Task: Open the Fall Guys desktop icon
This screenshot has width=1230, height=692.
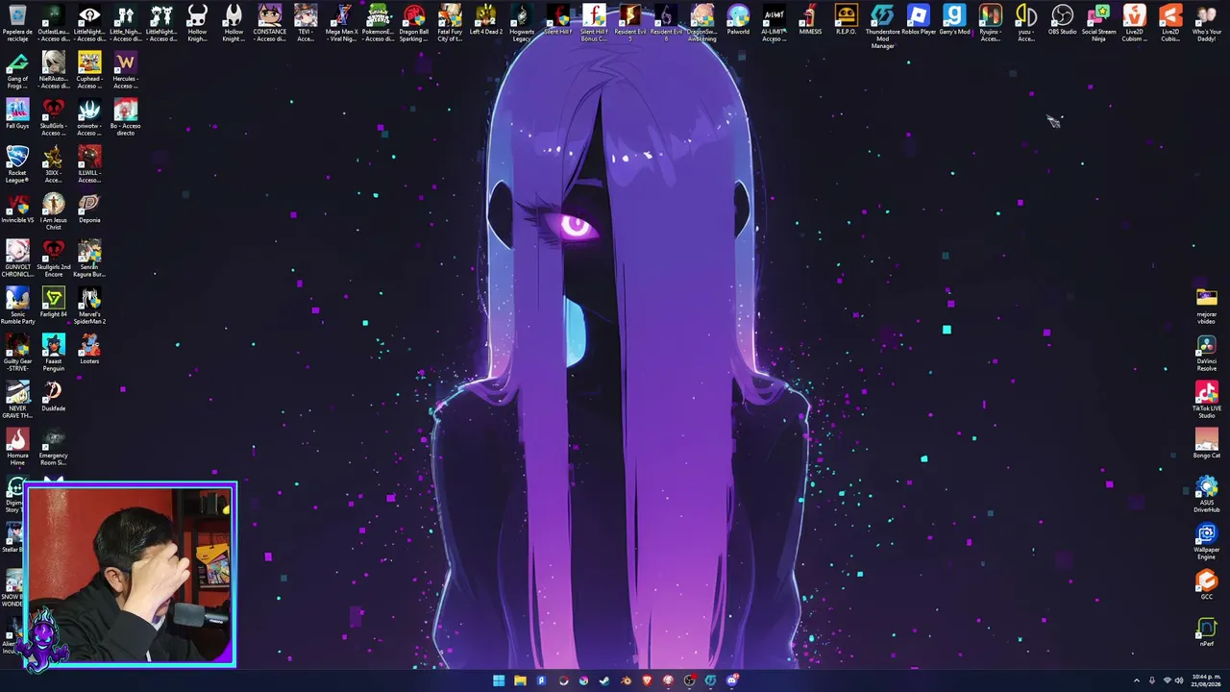Action: [17, 113]
